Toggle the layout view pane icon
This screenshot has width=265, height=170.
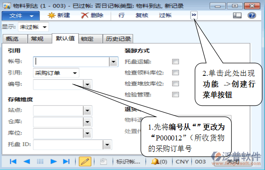point(237,15)
